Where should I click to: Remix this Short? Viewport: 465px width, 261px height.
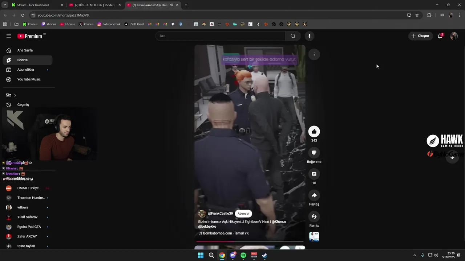coord(314,216)
